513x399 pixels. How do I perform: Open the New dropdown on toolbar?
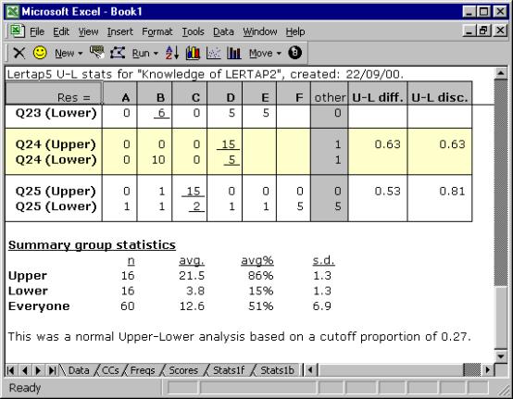pos(69,53)
